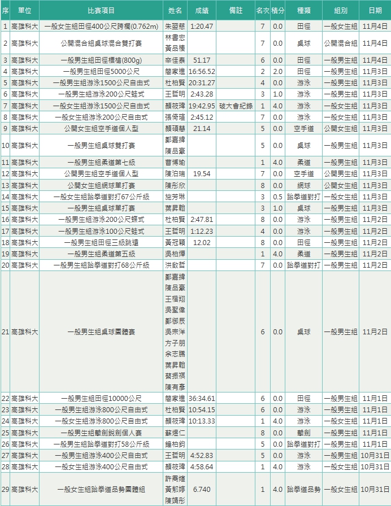Select event 一般女生組游泳1500公尺自由式
The height and width of the screenshot is (506, 391).
101,106
